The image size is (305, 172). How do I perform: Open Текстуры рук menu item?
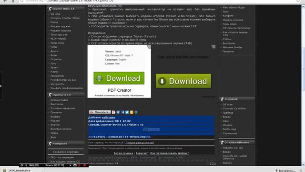[59, 34]
